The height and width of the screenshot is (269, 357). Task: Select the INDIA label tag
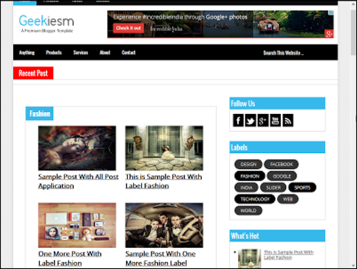click(x=247, y=187)
